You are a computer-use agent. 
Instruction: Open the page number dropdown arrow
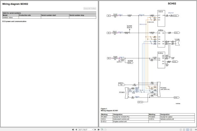coord(93,129)
